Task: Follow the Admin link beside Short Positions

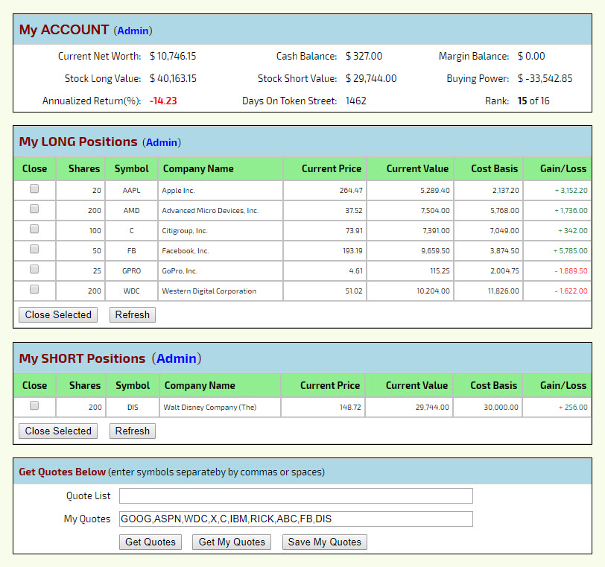Action: point(177,359)
